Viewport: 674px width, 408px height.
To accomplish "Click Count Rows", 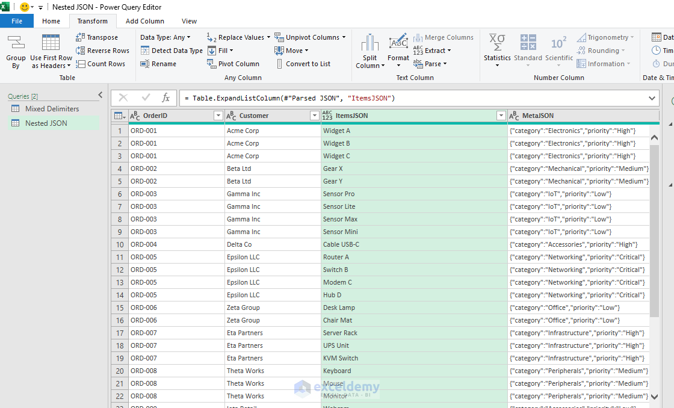I will [x=100, y=64].
